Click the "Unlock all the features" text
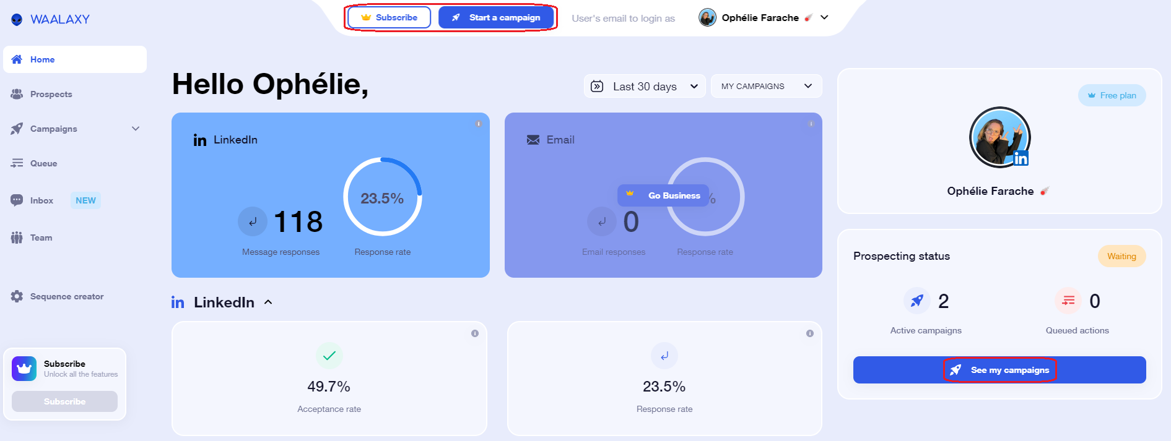The width and height of the screenshot is (1171, 441). coord(81,374)
